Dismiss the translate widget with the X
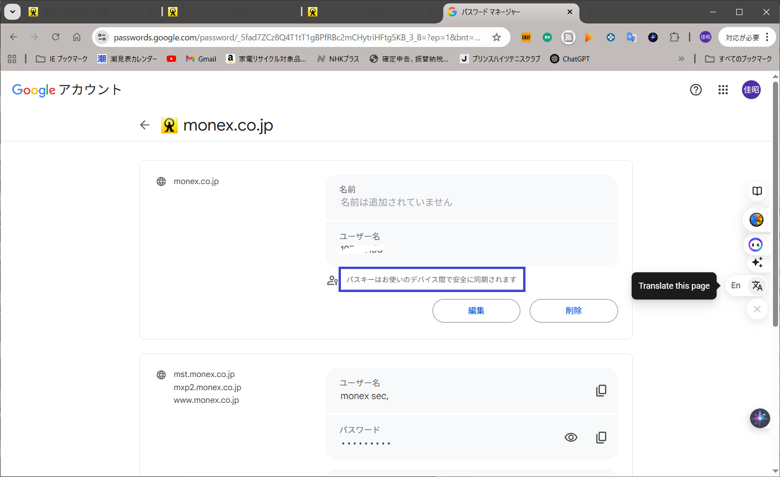780x477 pixels. [757, 309]
